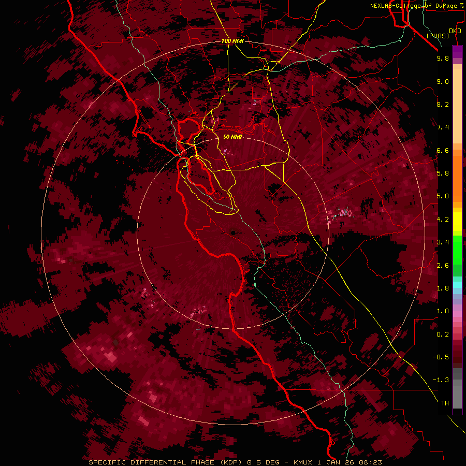
Task: Click the cyan band of color scale
Action: [x=457, y=285]
